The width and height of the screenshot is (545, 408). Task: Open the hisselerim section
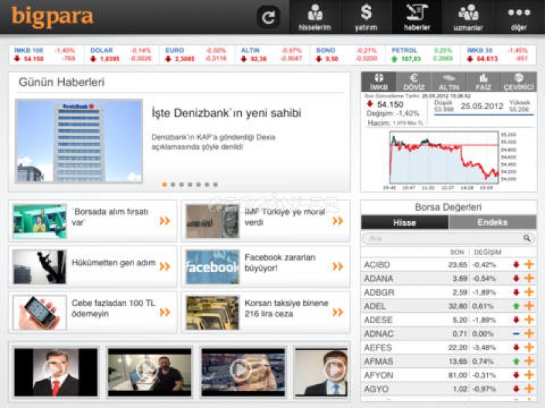coord(315,17)
